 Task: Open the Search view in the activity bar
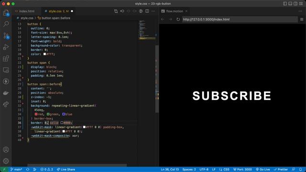pos(6,24)
